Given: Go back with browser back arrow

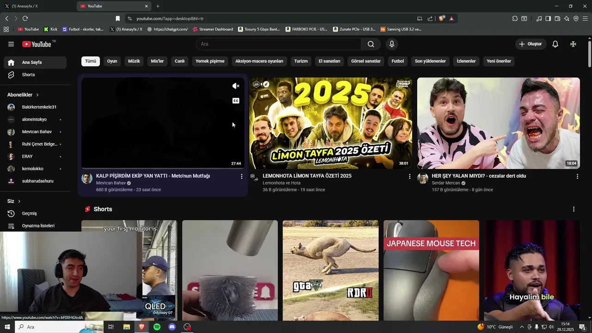Looking at the screenshot, I should click(6, 18).
